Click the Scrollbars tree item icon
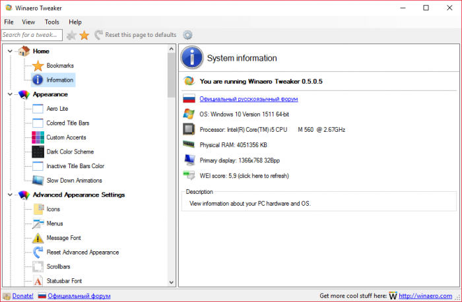 click(x=38, y=266)
